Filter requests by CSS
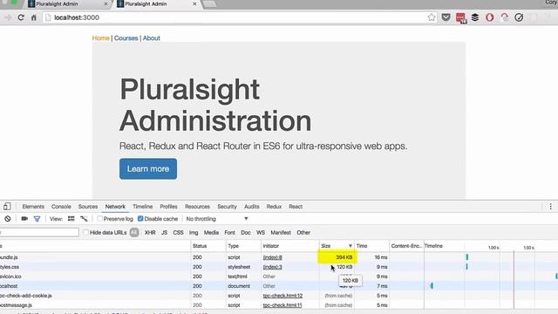 [178, 233]
